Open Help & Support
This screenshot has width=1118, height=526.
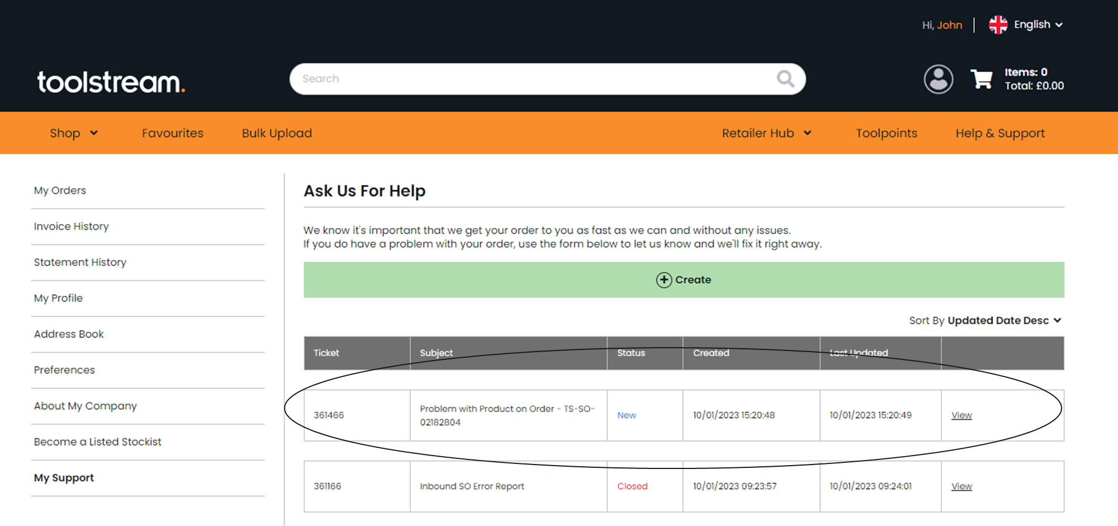[1000, 133]
